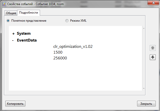Click the Копировать button

(15, 104)
